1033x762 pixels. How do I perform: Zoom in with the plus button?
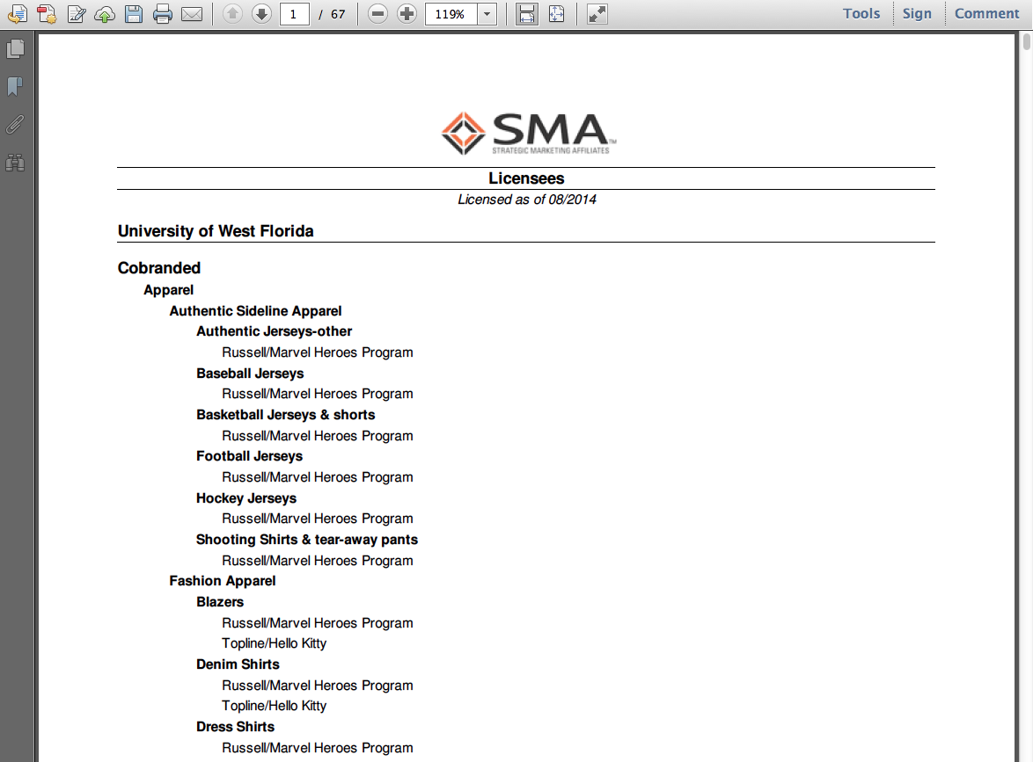407,14
